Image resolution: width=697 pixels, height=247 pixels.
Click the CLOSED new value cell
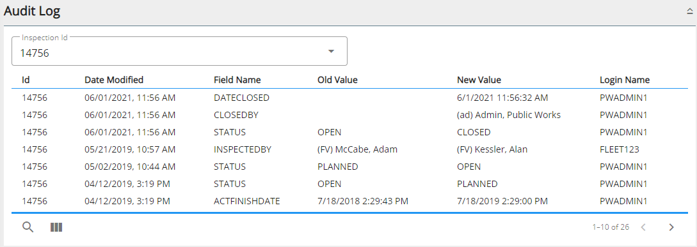[x=474, y=132]
